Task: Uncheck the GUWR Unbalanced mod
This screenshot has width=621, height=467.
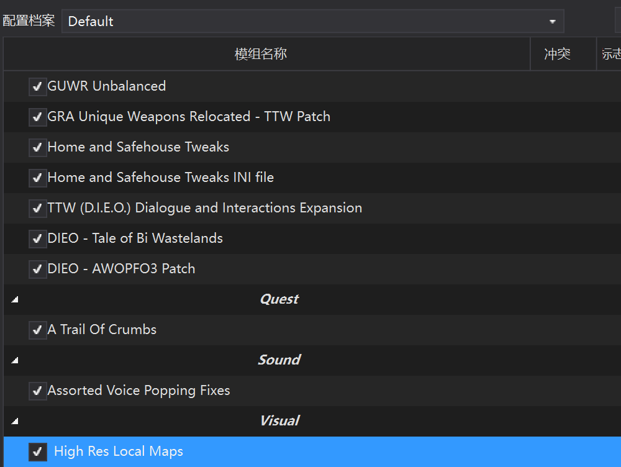Action: pos(38,87)
